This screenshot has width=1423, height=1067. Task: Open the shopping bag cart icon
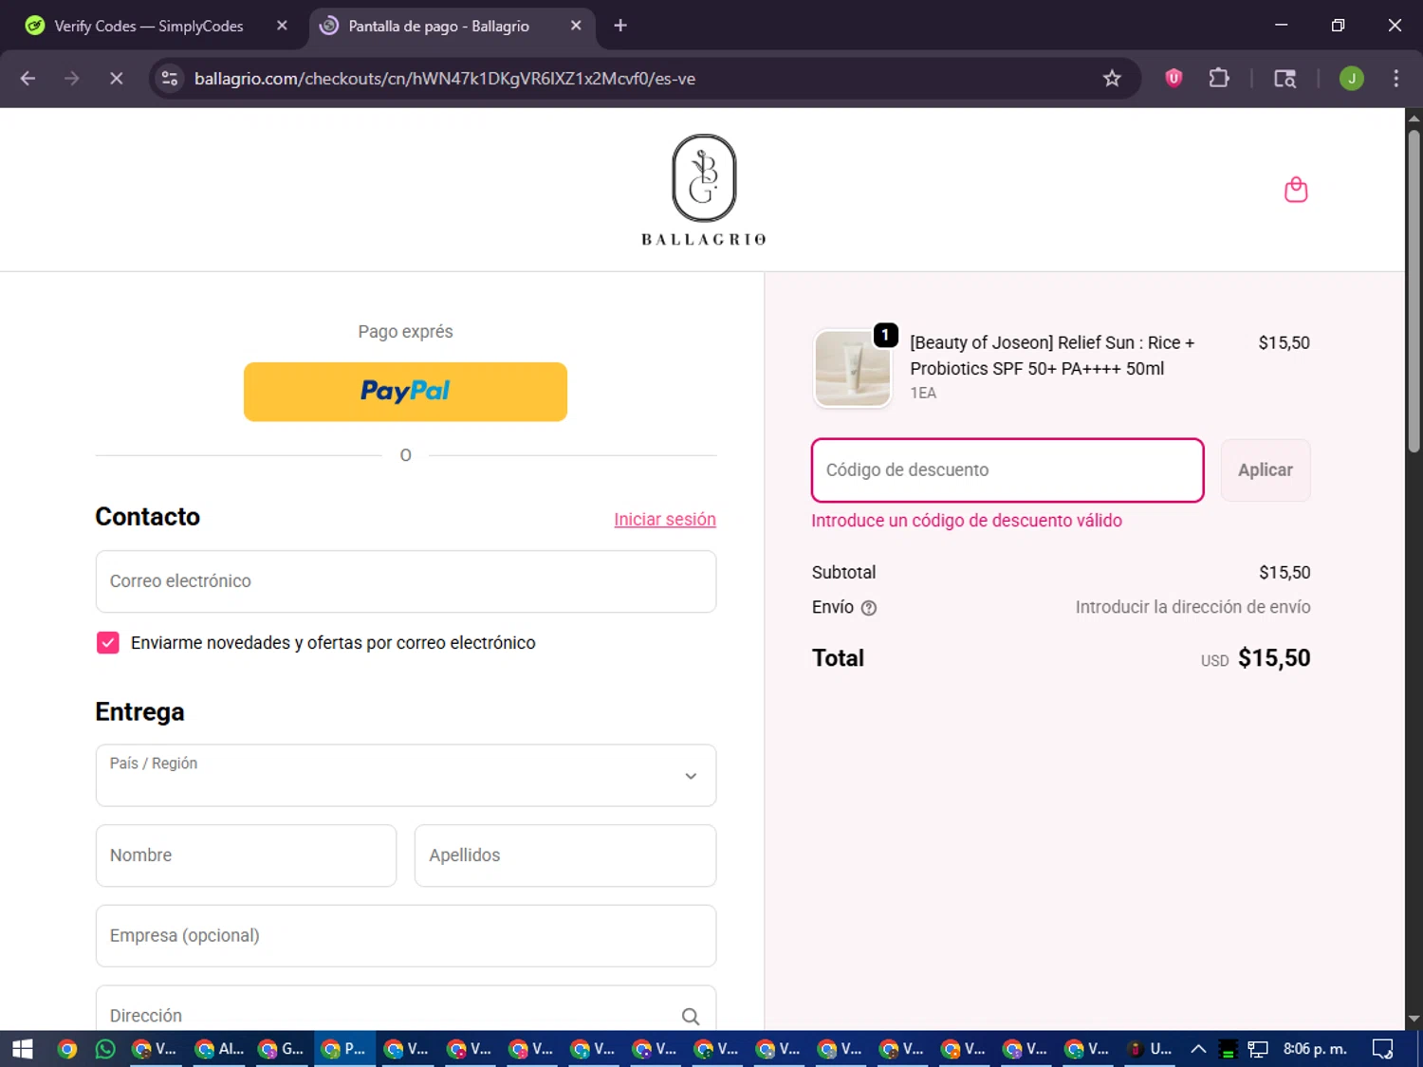(1296, 190)
